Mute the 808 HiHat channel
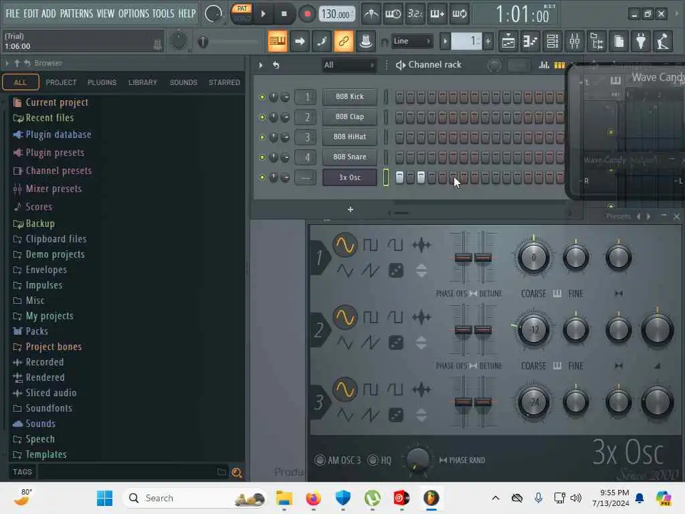This screenshot has height=514, width=685. coord(262,137)
